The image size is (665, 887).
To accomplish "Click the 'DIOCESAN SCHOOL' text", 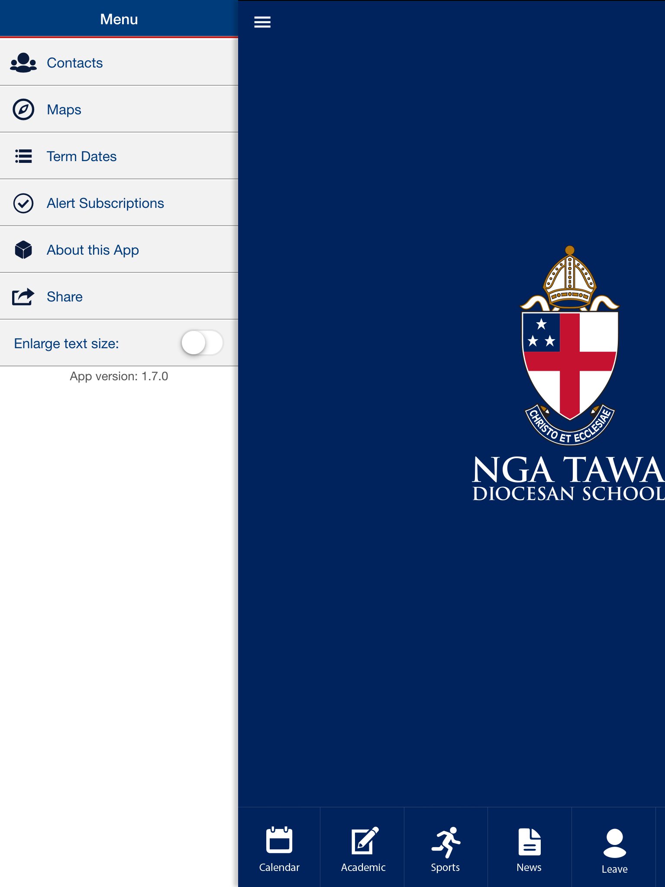I will pyautogui.click(x=568, y=494).
